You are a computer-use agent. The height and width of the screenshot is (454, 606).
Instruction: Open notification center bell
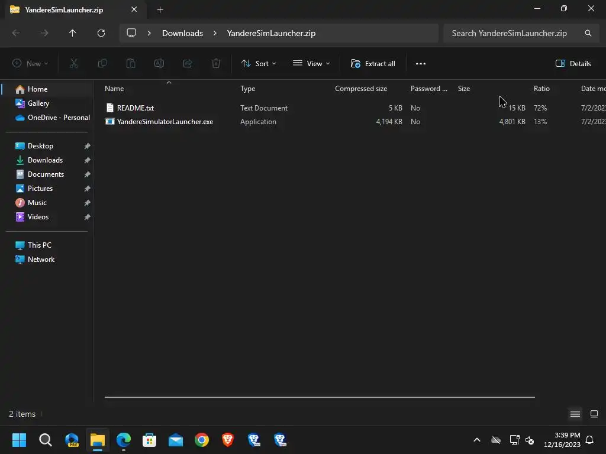tap(590, 440)
